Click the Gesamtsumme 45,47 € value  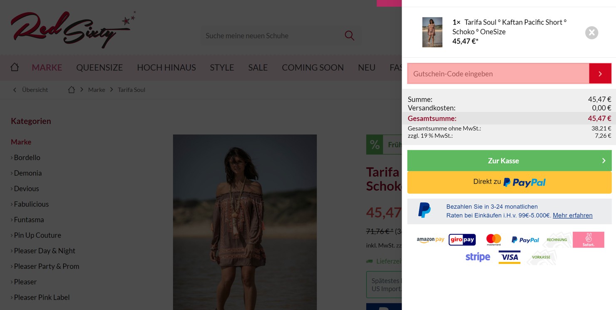[x=599, y=119]
